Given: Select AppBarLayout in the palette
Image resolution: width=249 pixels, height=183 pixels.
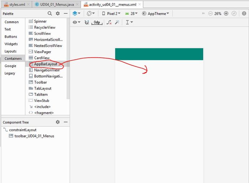Looking at the screenshot, I should pyautogui.click(x=46, y=64).
